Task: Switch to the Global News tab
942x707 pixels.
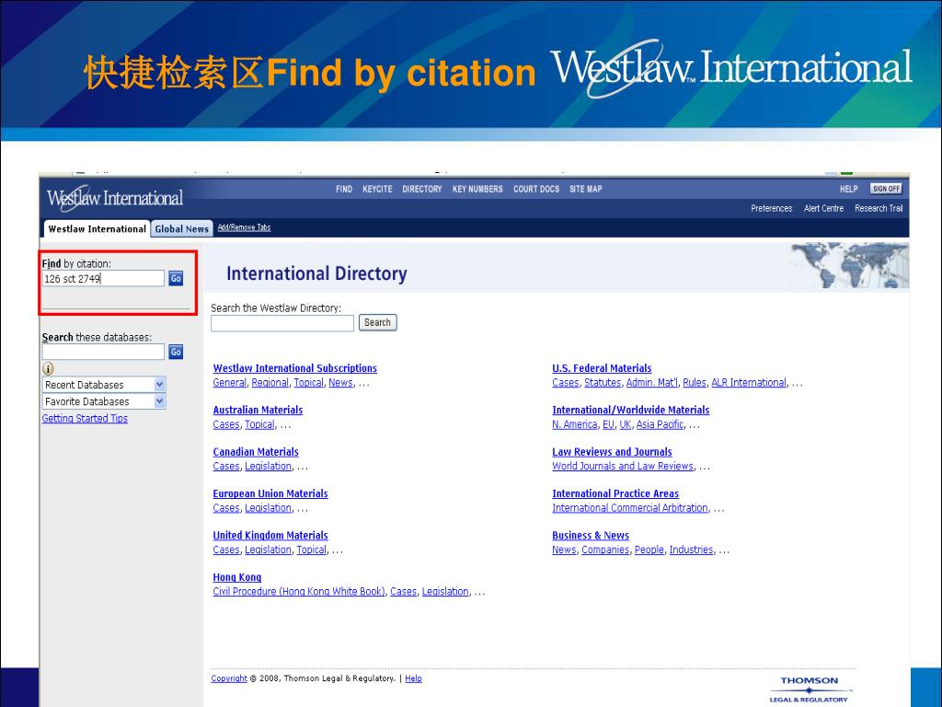Action: pos(181,229)
